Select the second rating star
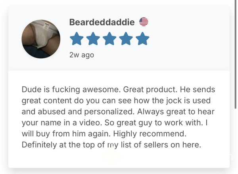 click(93, 39)
